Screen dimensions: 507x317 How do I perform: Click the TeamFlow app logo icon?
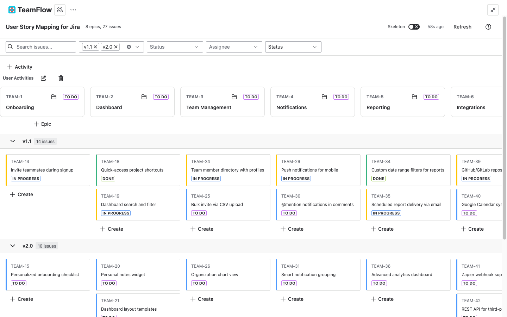tap(12, 10)
